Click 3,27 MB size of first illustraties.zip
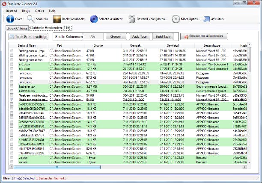 click(92, 86)
